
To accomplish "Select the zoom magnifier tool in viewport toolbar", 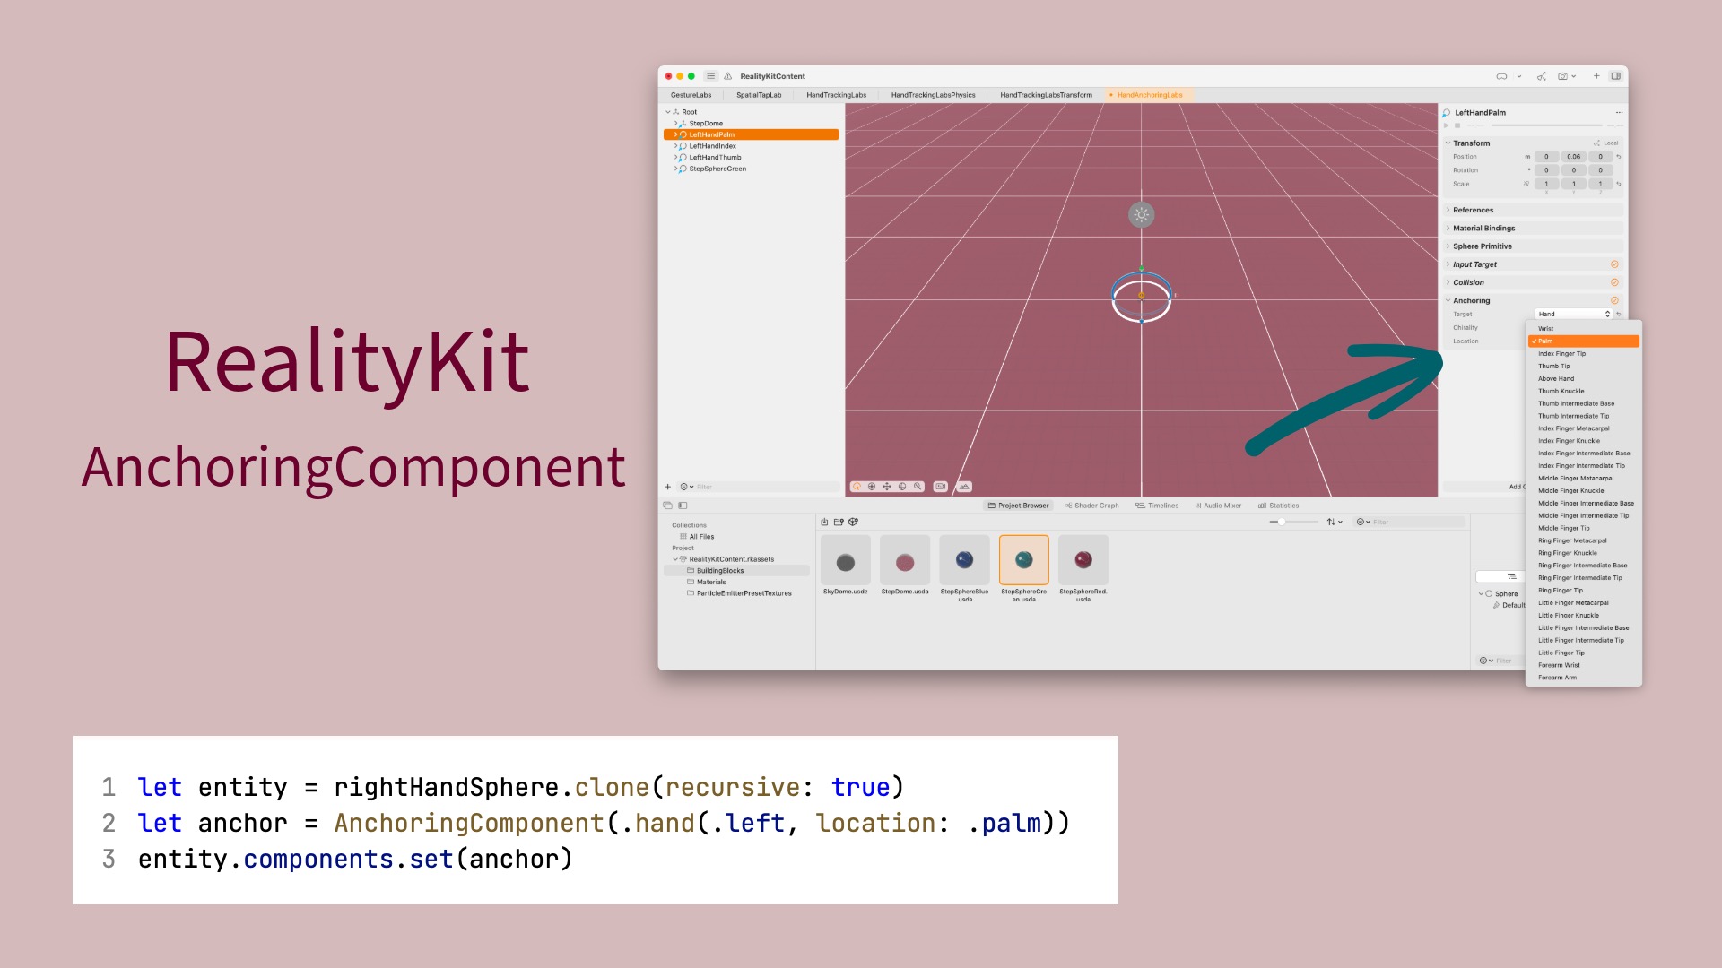I will click(918, 487).
